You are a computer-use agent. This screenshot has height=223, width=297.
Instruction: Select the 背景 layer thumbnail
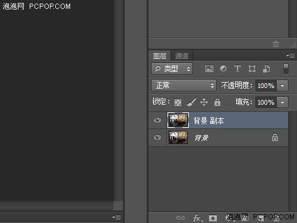(x=178, y=137)
